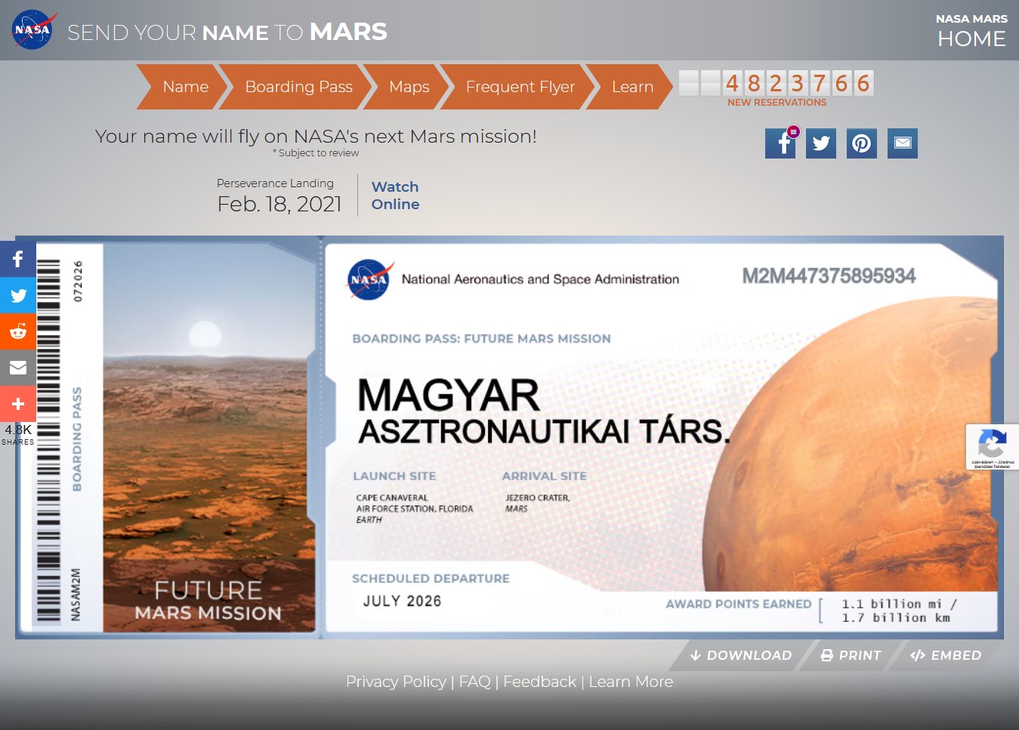Screen dimensions: 1019x730
Task: Click the gray email button in side share bar
Action: 18,368
